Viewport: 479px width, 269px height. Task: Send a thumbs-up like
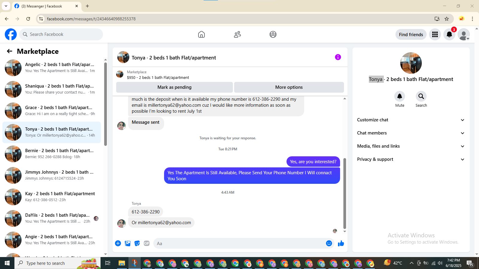point(341,243)
